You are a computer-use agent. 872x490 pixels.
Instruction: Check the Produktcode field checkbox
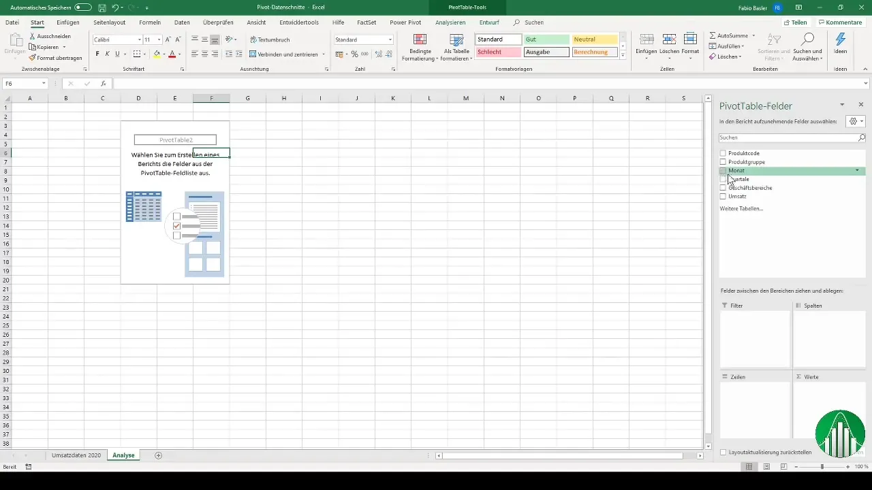pyautogui.click(x=723, y=153)
